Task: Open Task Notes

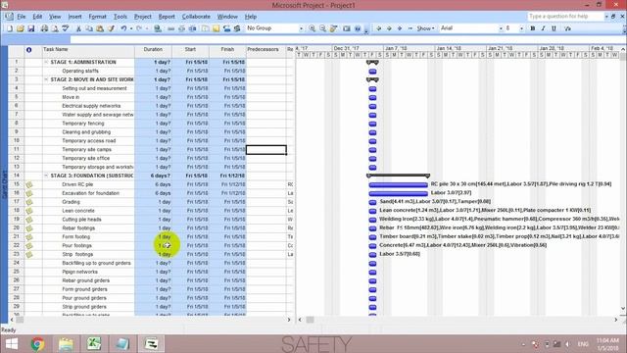Action: [216, 28]
